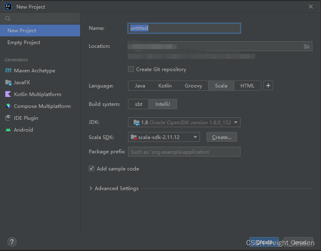Select the JavaFX generator icon

point(8,83)
